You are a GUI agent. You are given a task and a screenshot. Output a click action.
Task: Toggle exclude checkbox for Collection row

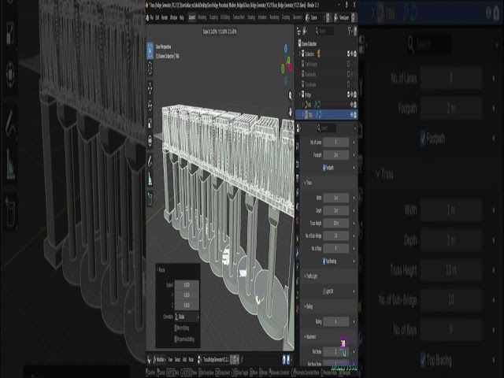tap(348, 54)
